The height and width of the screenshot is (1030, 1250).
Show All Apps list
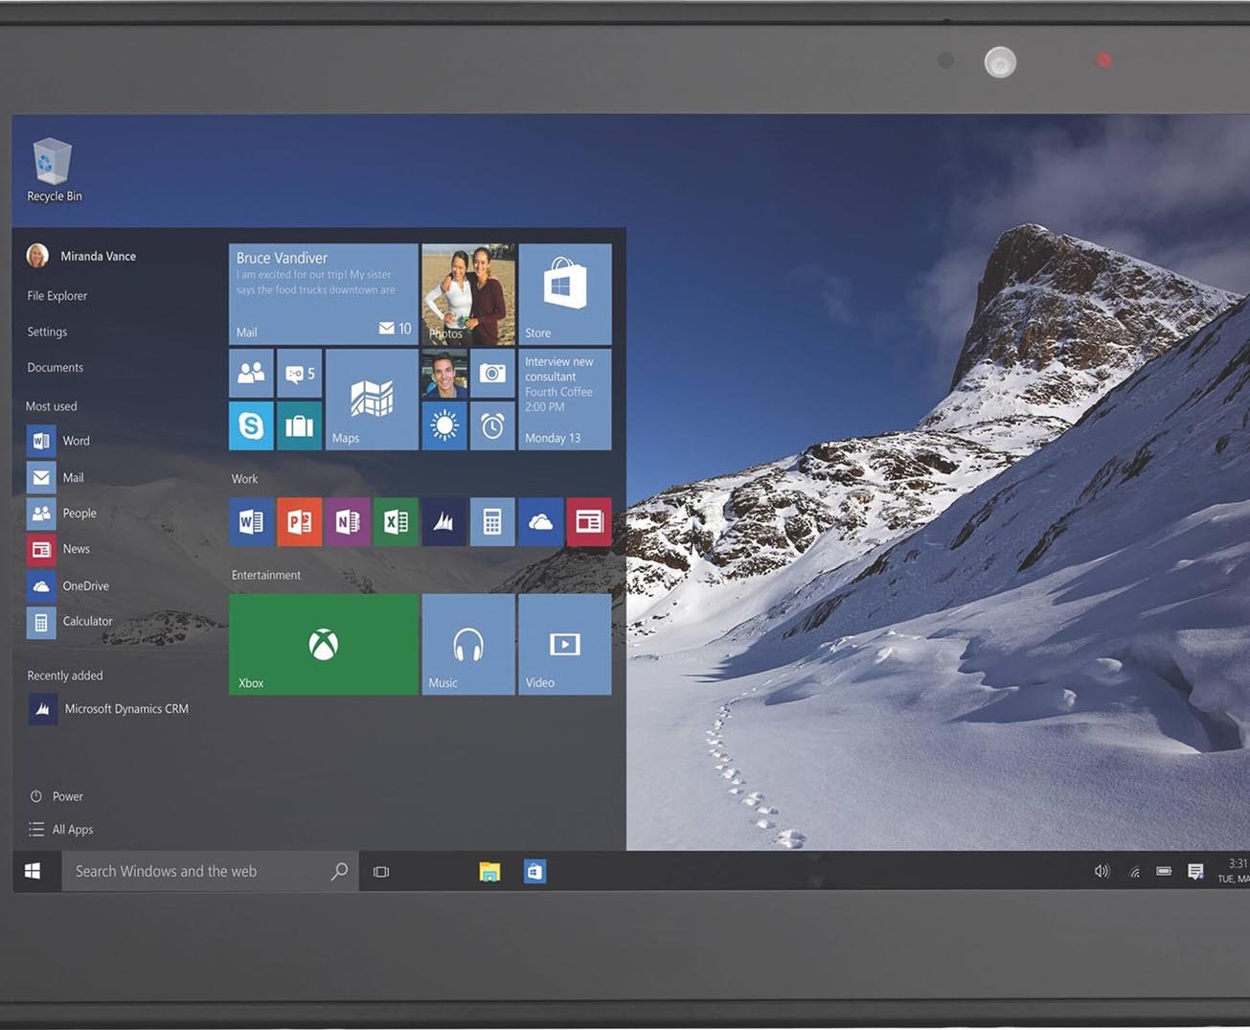pyautogui.click(x=61, y=830)
